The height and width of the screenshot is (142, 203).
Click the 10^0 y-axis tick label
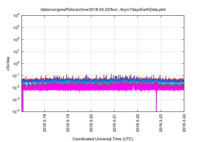click(x=16, y=64)
